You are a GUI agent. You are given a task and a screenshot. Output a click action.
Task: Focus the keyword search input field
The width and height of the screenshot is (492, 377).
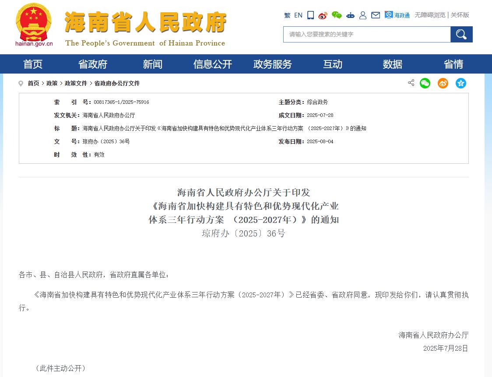[x=367, y=34]
